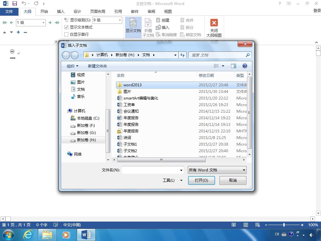
Task: Open Internet Explorer from taskbar
Action: tap(28, 235)
